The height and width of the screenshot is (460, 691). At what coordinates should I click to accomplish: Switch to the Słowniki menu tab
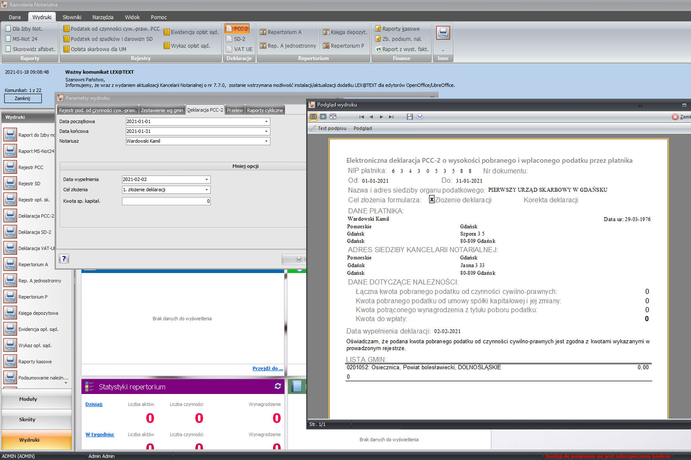click(x=72, y=17)
